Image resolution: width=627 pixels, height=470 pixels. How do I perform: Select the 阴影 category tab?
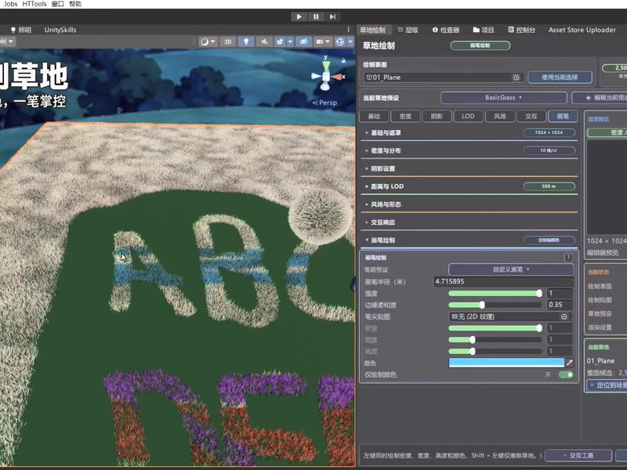437,116
